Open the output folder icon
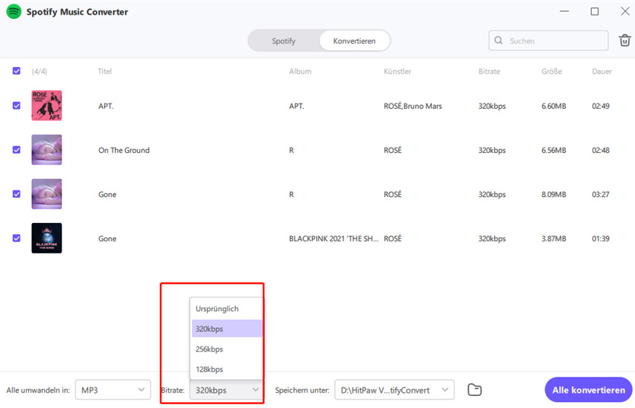Viewport: 635px width, 408px height. (474, 390)
